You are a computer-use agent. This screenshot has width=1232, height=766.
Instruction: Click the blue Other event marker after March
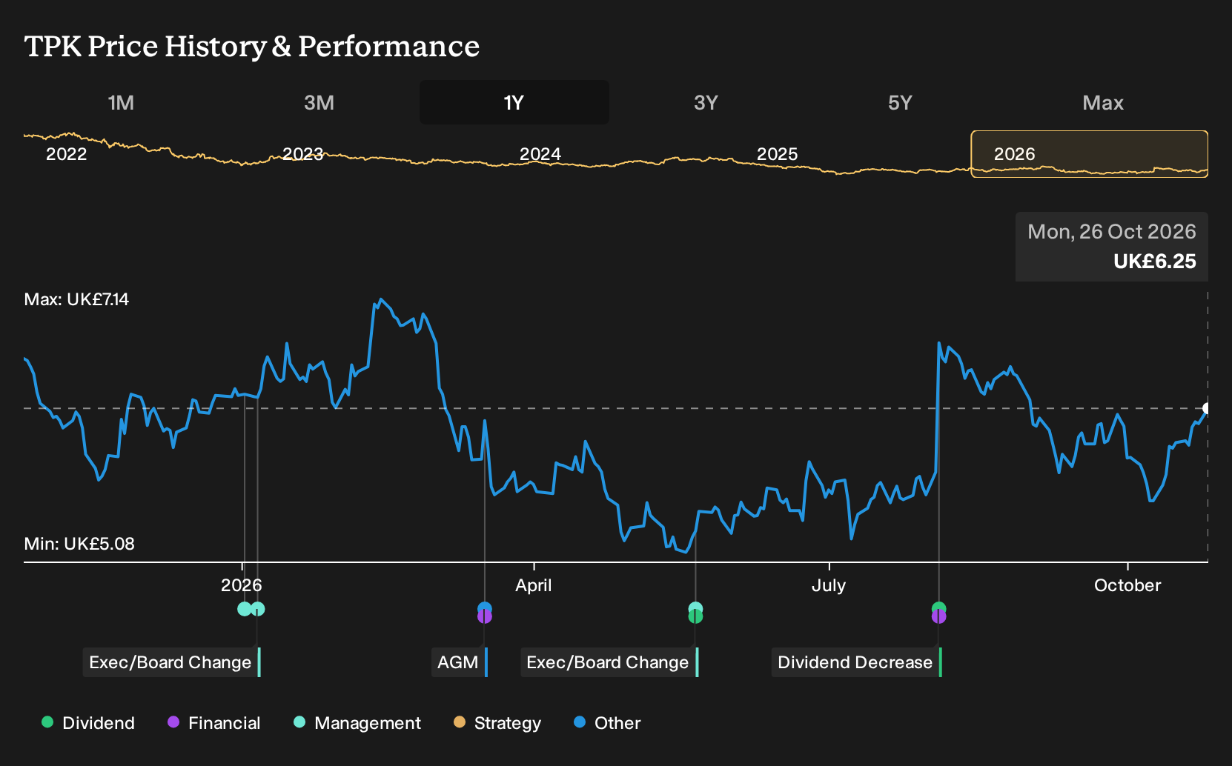point(485,609)
